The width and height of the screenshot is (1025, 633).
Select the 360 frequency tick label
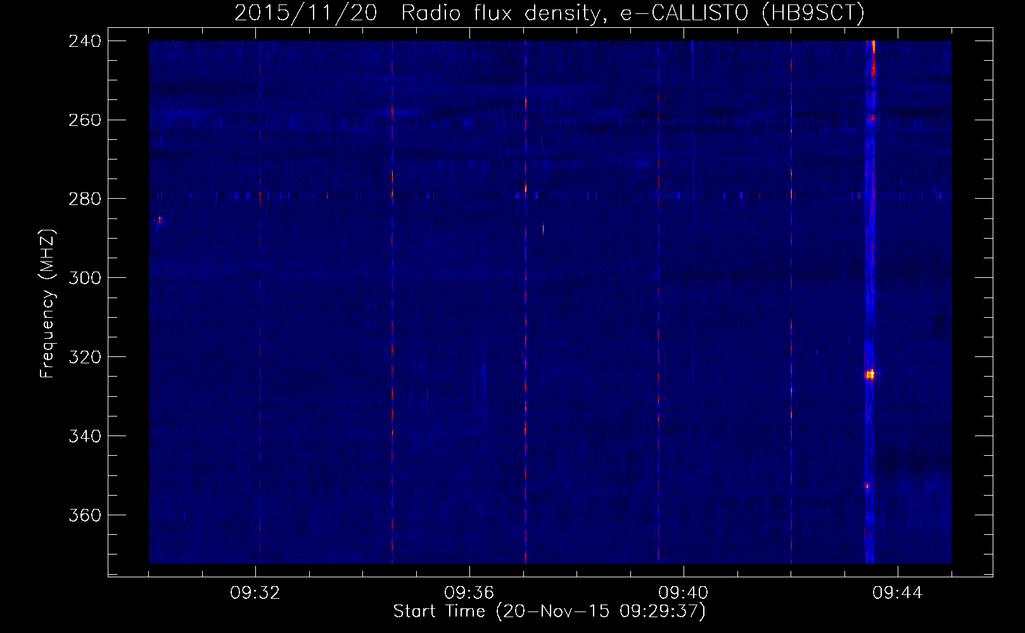tap(84, 516)
